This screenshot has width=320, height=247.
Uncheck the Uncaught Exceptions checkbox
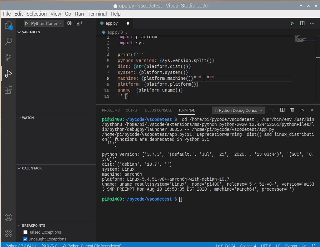coord(26,239)
